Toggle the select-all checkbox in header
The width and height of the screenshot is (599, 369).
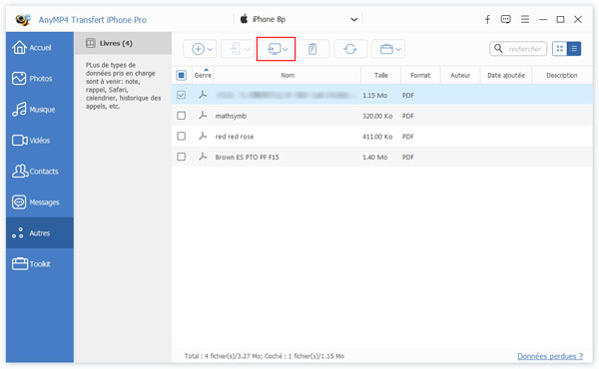(x=181, y=75)
